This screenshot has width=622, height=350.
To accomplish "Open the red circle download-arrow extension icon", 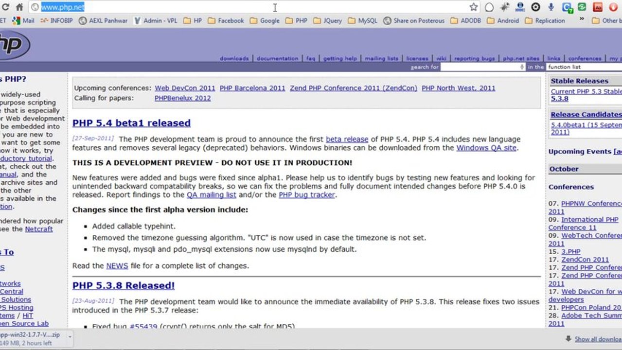I will (613, 7).
